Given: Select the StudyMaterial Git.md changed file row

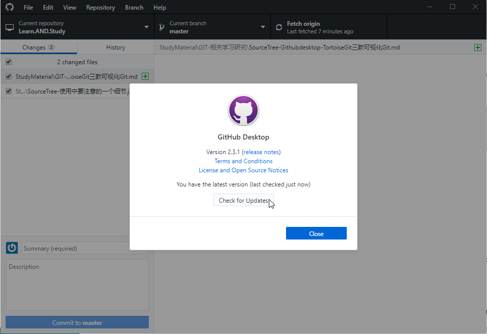Looking at the screenshot, I should (77, 76).
